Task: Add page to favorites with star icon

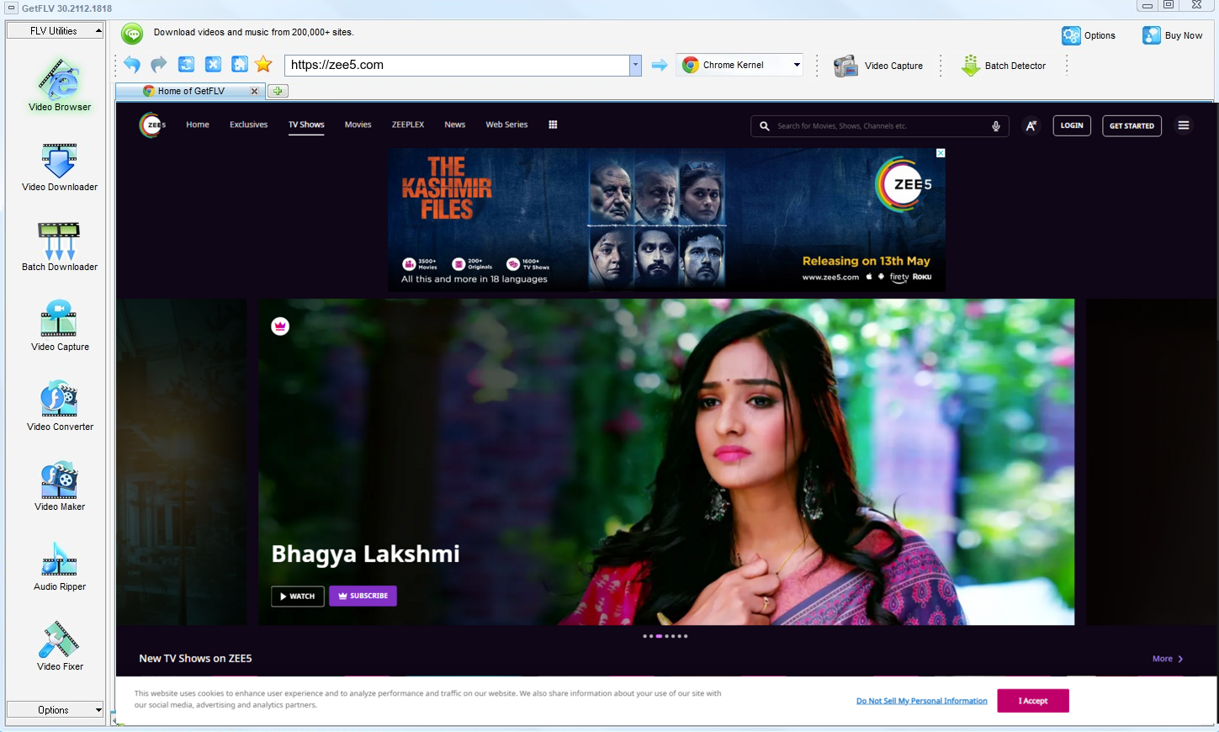Action: click(x=263, y=65)
